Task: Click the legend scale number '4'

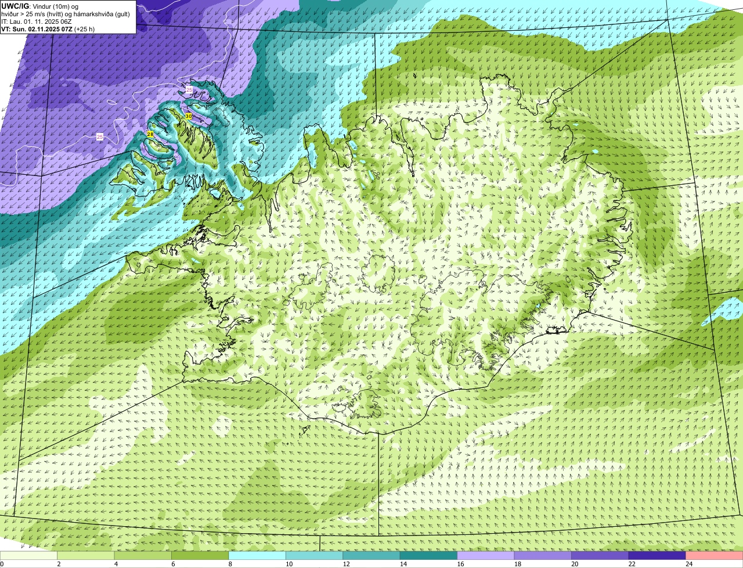Action: [116, 564]
